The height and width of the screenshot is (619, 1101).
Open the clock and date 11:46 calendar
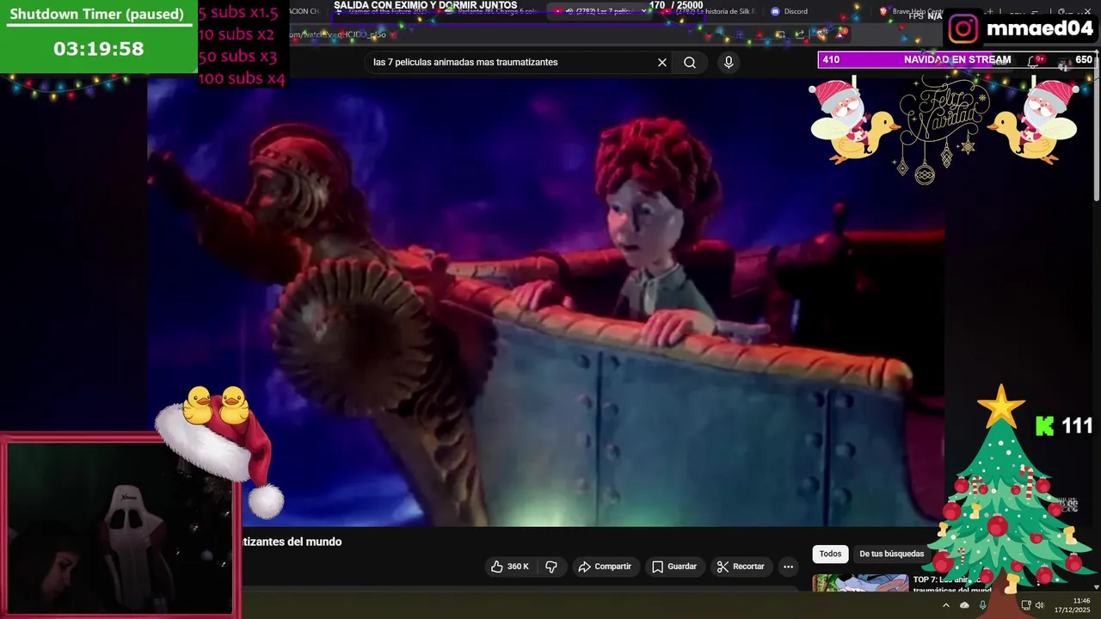(x=1072, y=605)
